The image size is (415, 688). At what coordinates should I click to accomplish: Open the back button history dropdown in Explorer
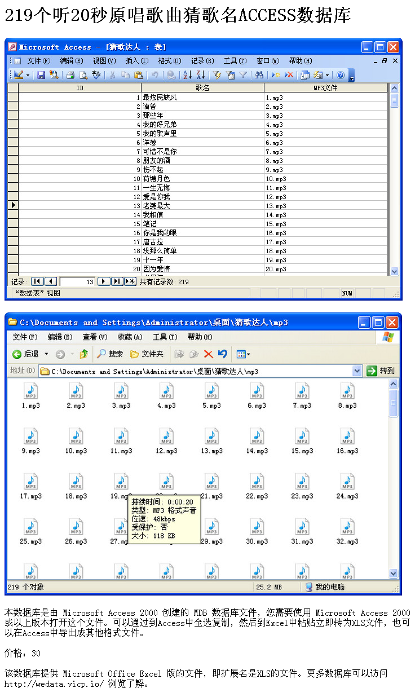tap(46, 354)
